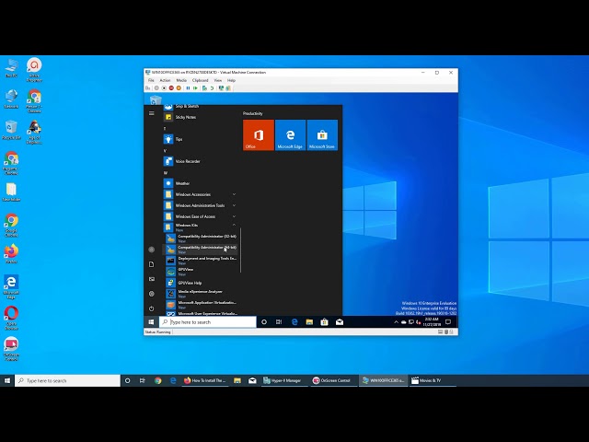Click Power button in Start sidebar
Screen dimensions: 589x442
(151, 308)
